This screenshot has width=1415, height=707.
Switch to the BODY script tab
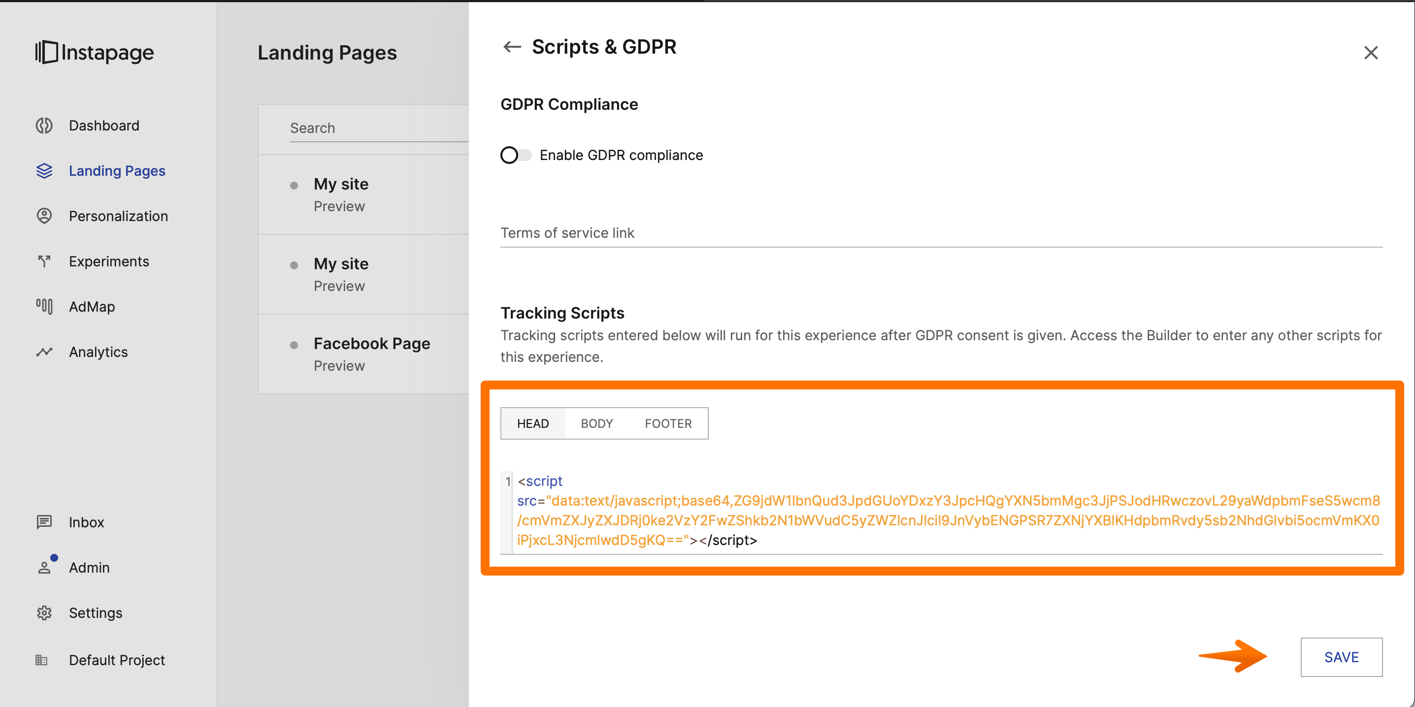click(x=596, y=424)
